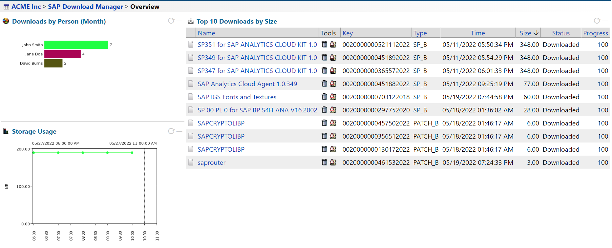Open SP351 for SAP ANALYTICS CLOUD KIT 1.0
This screenshot has height=248, width=612.
[257, 45]
